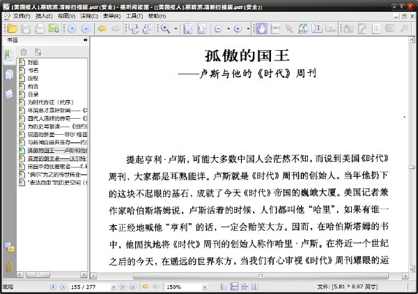This screenshot has width=418, height=294.
Task: Click First Page button in status bar
Action: point(53,286)
